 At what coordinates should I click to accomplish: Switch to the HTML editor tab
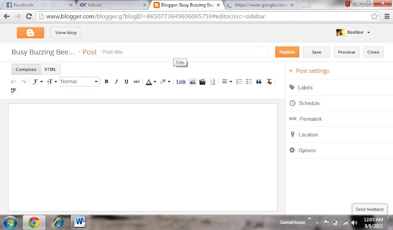(x=50, y=69)
